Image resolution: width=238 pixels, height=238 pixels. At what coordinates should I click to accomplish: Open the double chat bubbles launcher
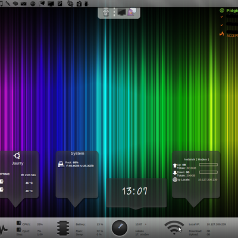tap(42, 4)
